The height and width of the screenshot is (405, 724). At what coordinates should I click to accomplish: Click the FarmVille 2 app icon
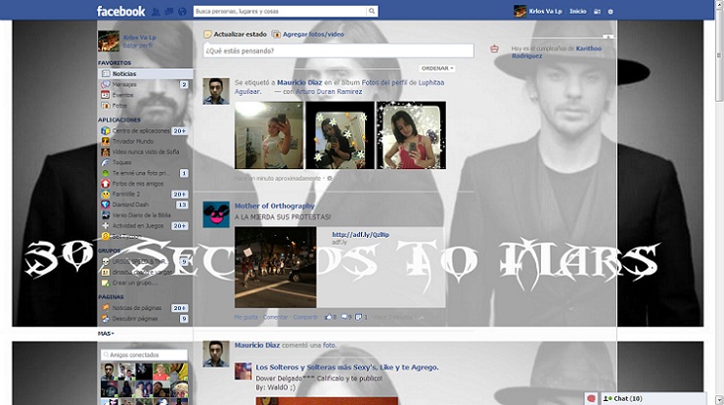point(106,195)
